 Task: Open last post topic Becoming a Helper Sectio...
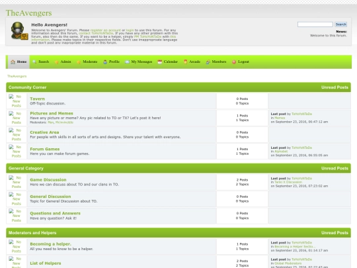pos(295,247)
